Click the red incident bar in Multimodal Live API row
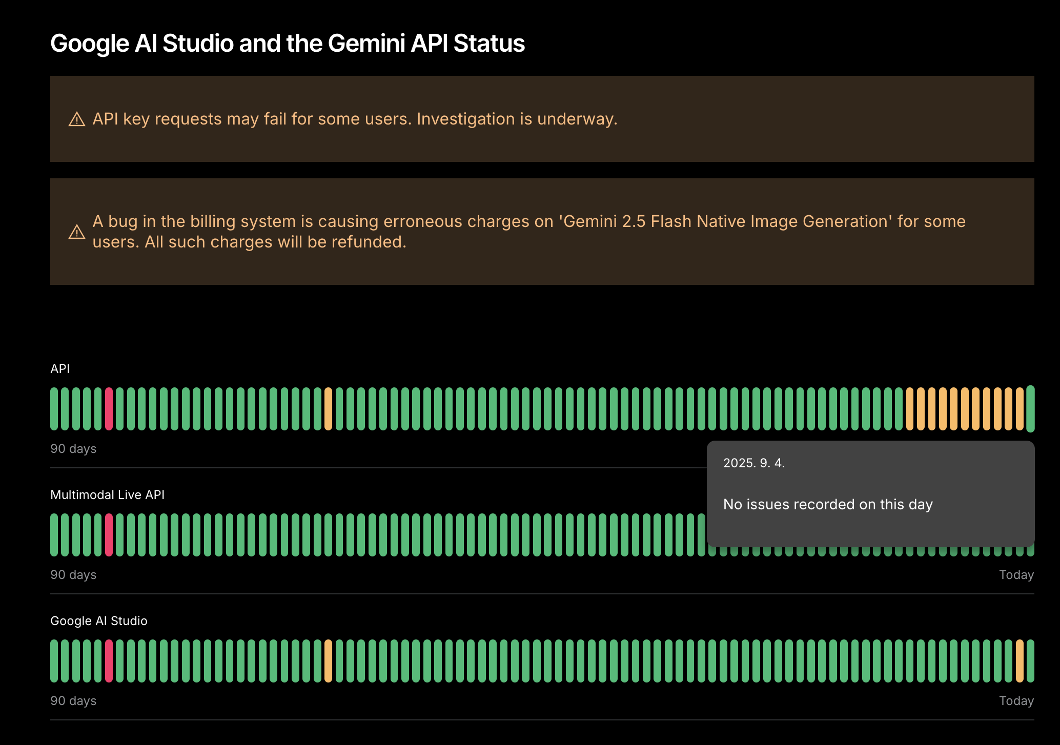Viewport: 1060px width, 745px height. tap(109, 535)
